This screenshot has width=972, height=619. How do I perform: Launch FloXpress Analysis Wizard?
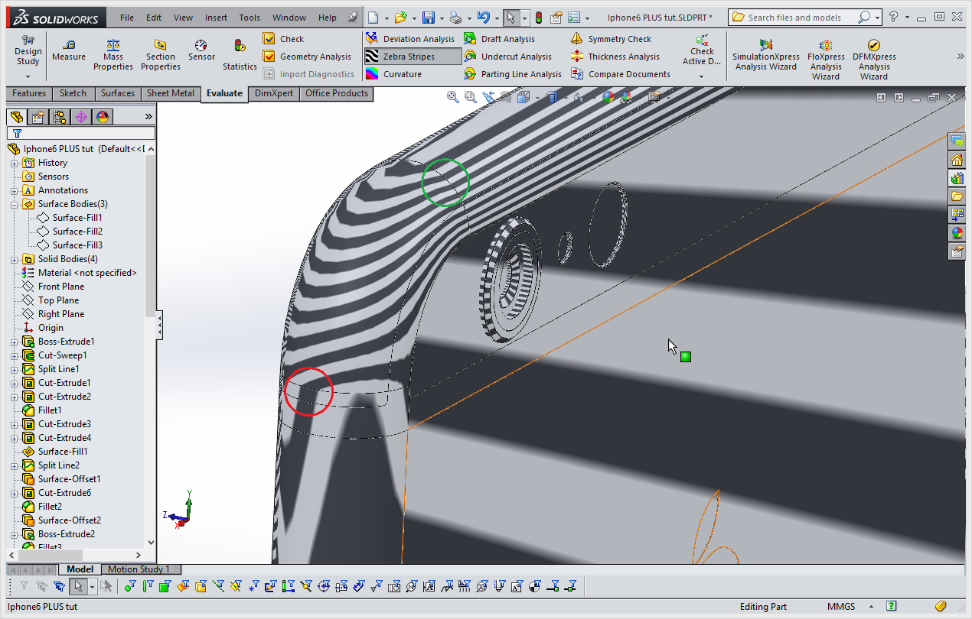pos(826,60)
